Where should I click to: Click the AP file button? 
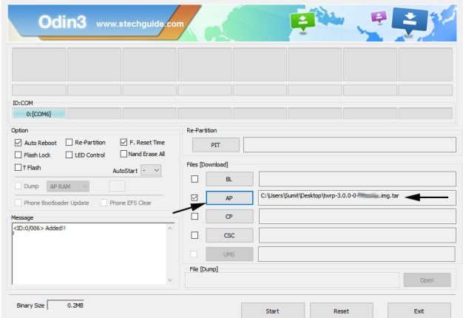pos(229,198)
